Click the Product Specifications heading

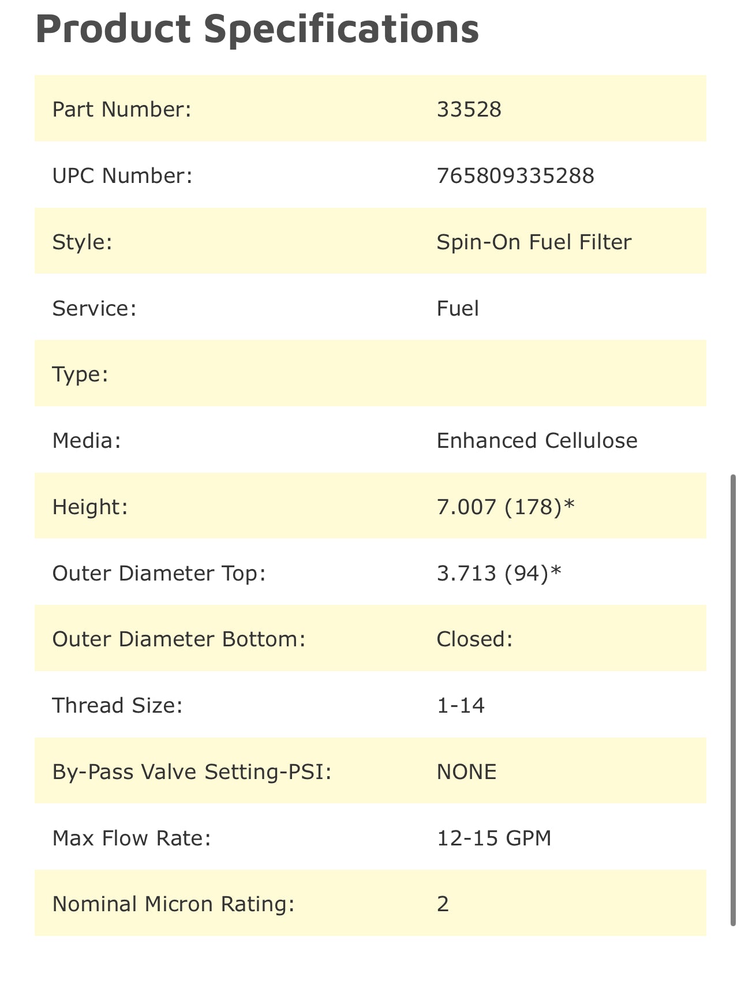click(257, 29)
